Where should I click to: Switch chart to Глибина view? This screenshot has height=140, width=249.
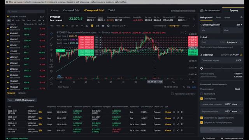[x=186, y=26]
